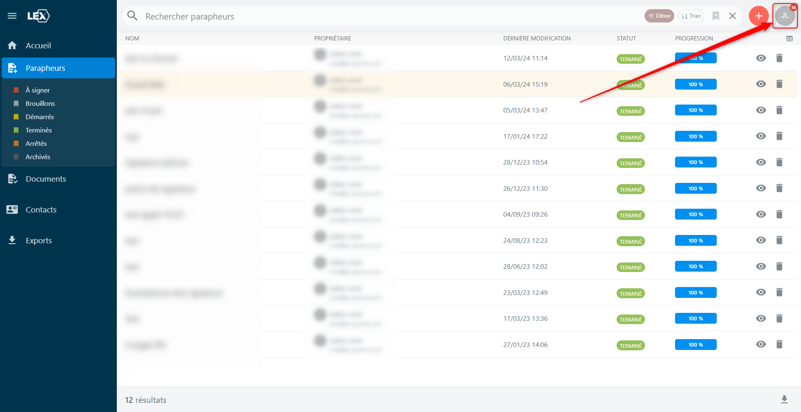Open the JL user profile avatar

(x=785, y=16)
